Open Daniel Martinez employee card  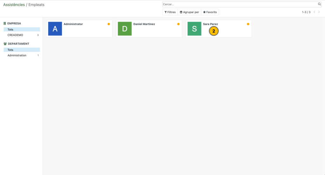(x=149, y=29)
